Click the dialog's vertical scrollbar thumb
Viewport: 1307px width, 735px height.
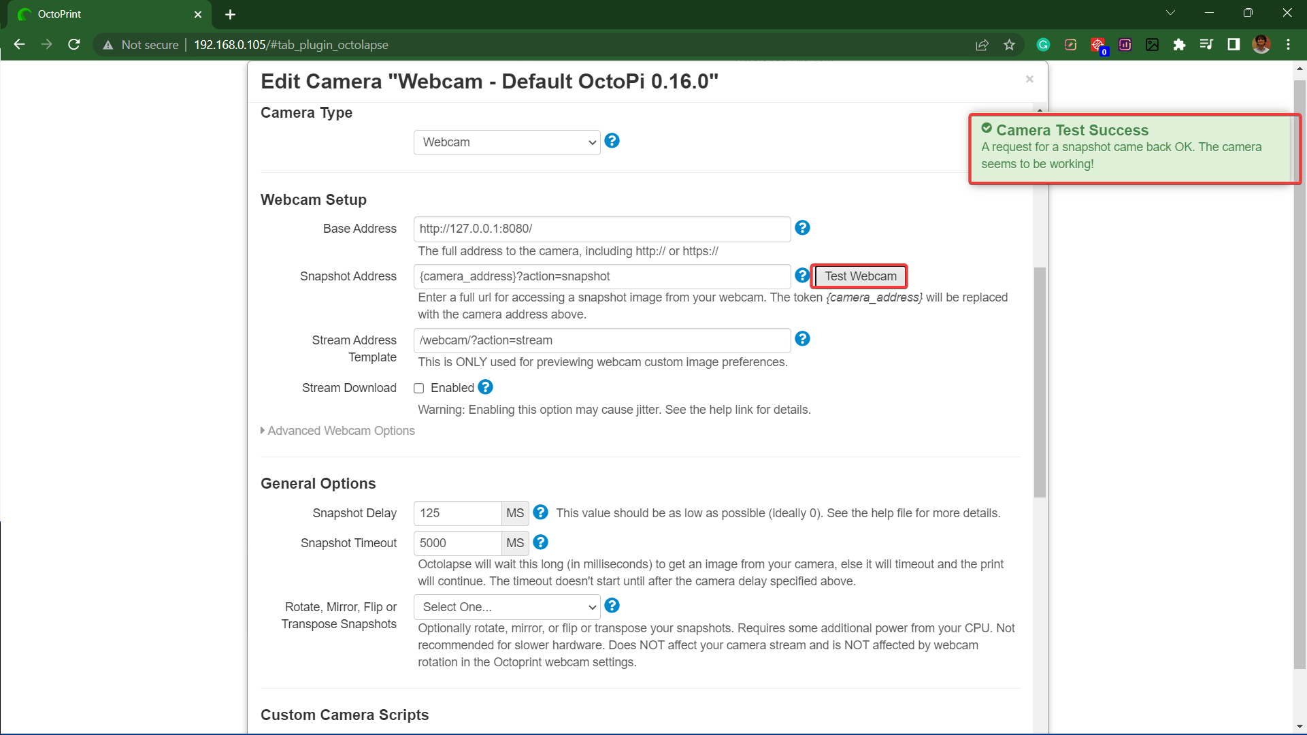click(1040, 382)
